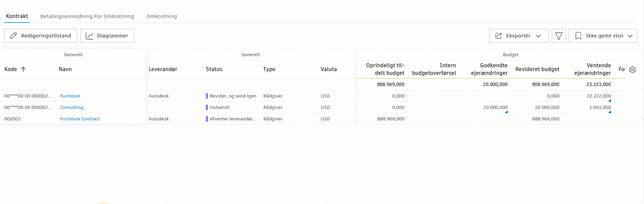Click the export icon beside Eksportér
The image size is (644, 204).
[x=498, y=36]
